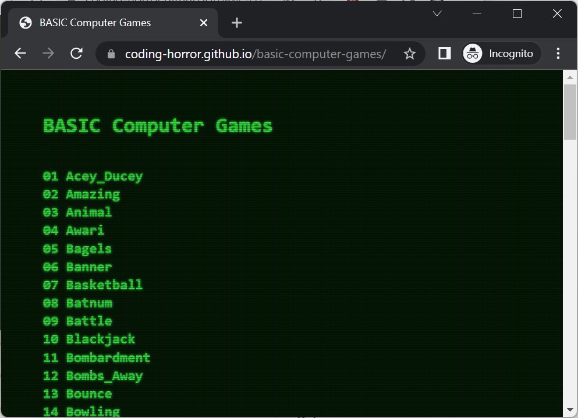578x418 pixels.
Task: Open the Chrome three-dot menu
Action: 558,54
